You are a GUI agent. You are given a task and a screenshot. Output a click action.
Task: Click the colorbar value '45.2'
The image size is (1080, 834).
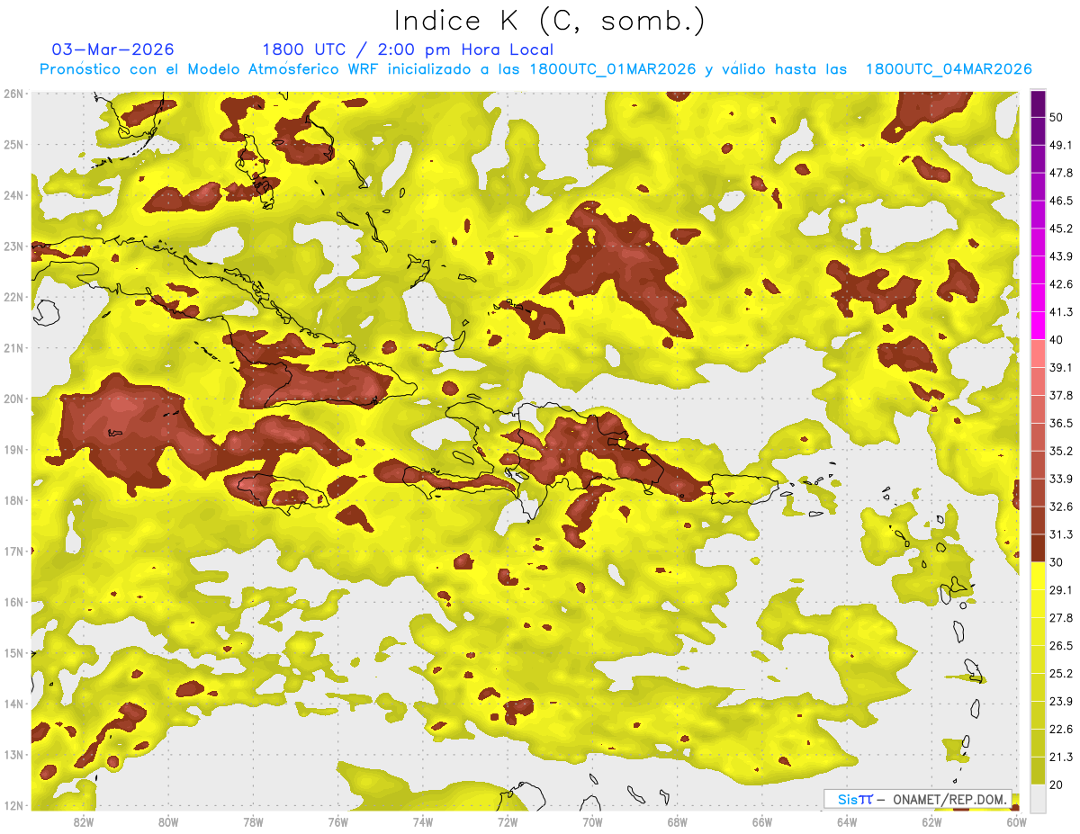(x=1061, y=228)
